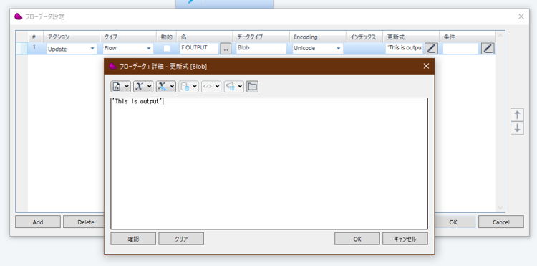Open the variable X toolbar button
This screenshot has height=266, width=537.
143,87
